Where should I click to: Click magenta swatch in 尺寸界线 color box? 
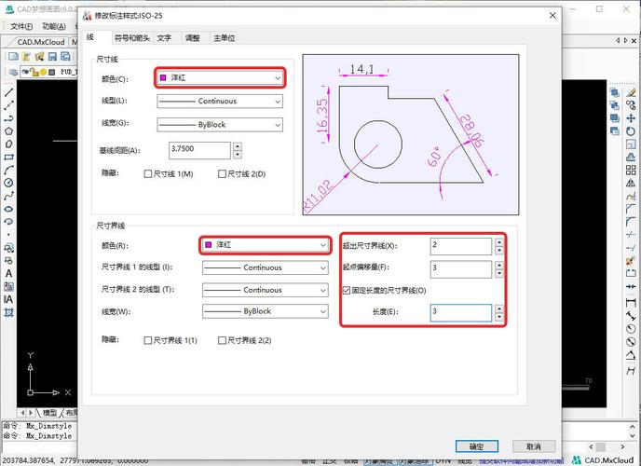coord(209,245)
